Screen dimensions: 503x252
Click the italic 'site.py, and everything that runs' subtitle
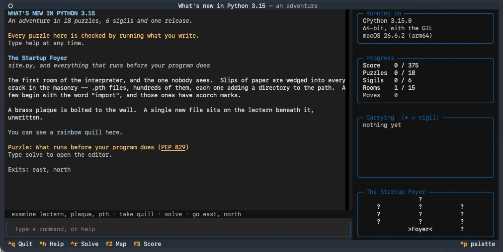(109, 65)
